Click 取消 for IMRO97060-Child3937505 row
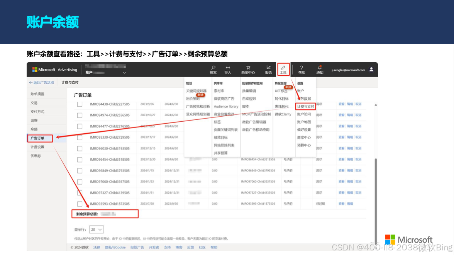Viewport: 454px width, 255px height. pos(358,182)
